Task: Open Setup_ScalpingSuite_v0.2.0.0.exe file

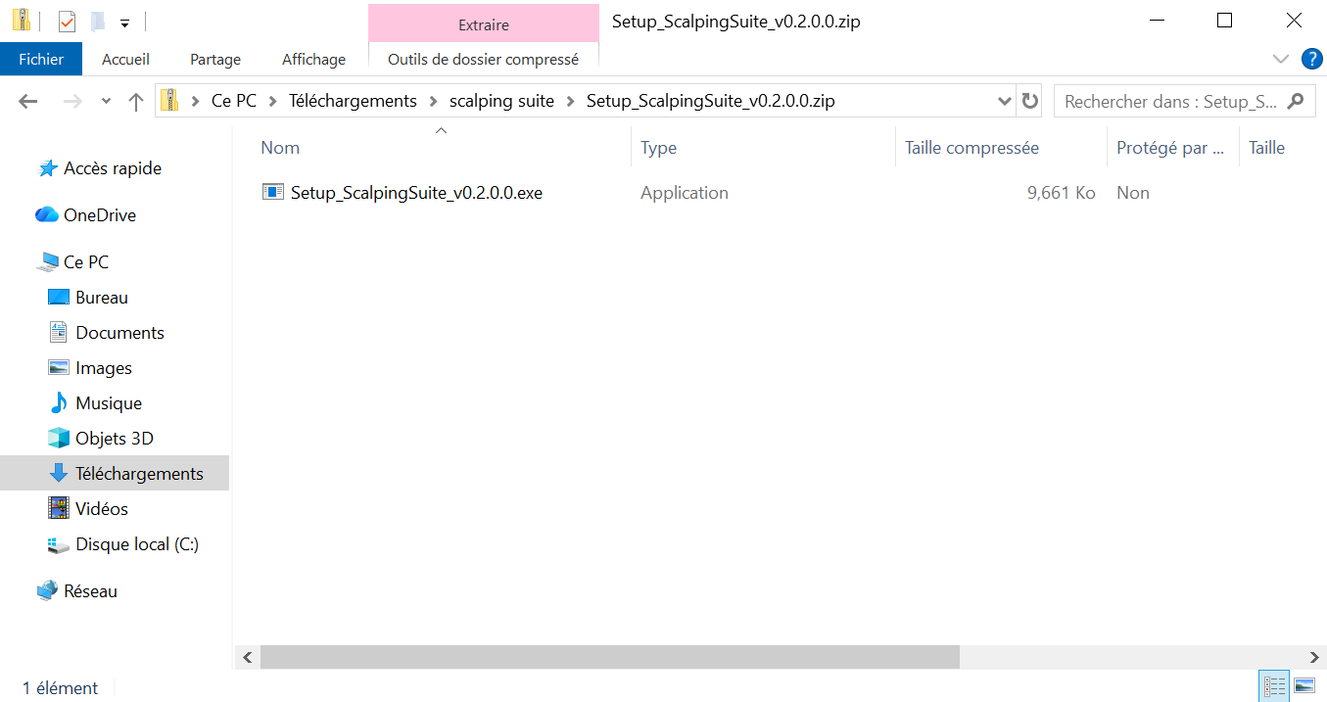Action: 415,193
